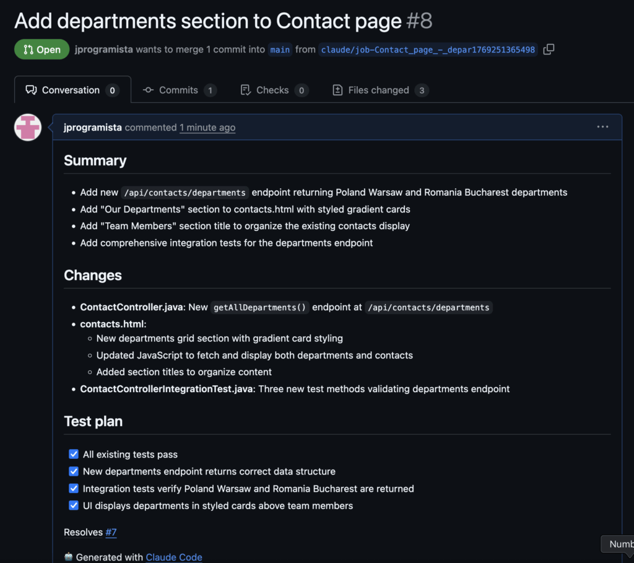The width and height of the screenshot is (634, 563).
Task: Click the Commits tab commit icon
Action: pyautogui.click(x=148, y=90)
